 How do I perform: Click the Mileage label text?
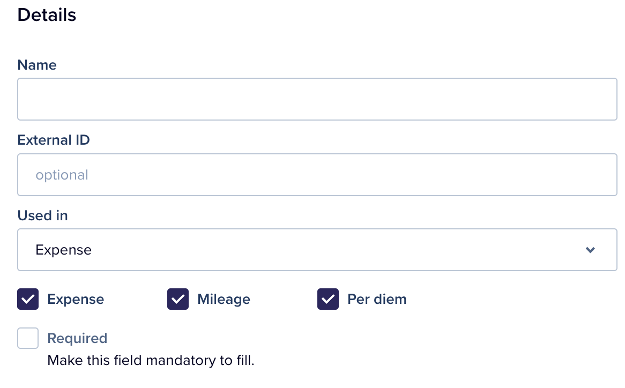pyautogui.click(x=224, y=299)
